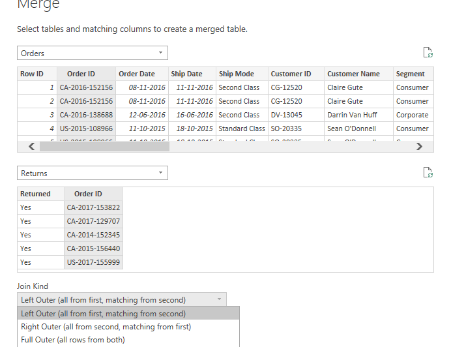
Task: Click refresh preview icon for Orders table
Action: [428, 53]
